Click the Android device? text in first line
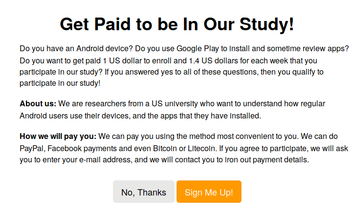The image size is (353, 216). click(x=105, y=48)
